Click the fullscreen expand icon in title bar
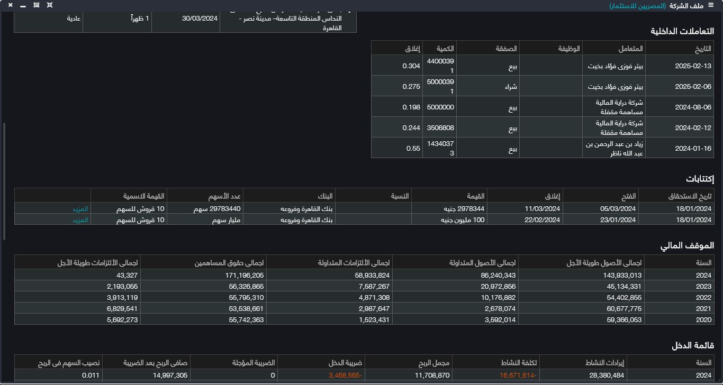The height and width of the screenshot is (385, 723). (49, 5)
